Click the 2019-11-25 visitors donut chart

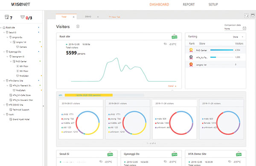pos(228,123)
